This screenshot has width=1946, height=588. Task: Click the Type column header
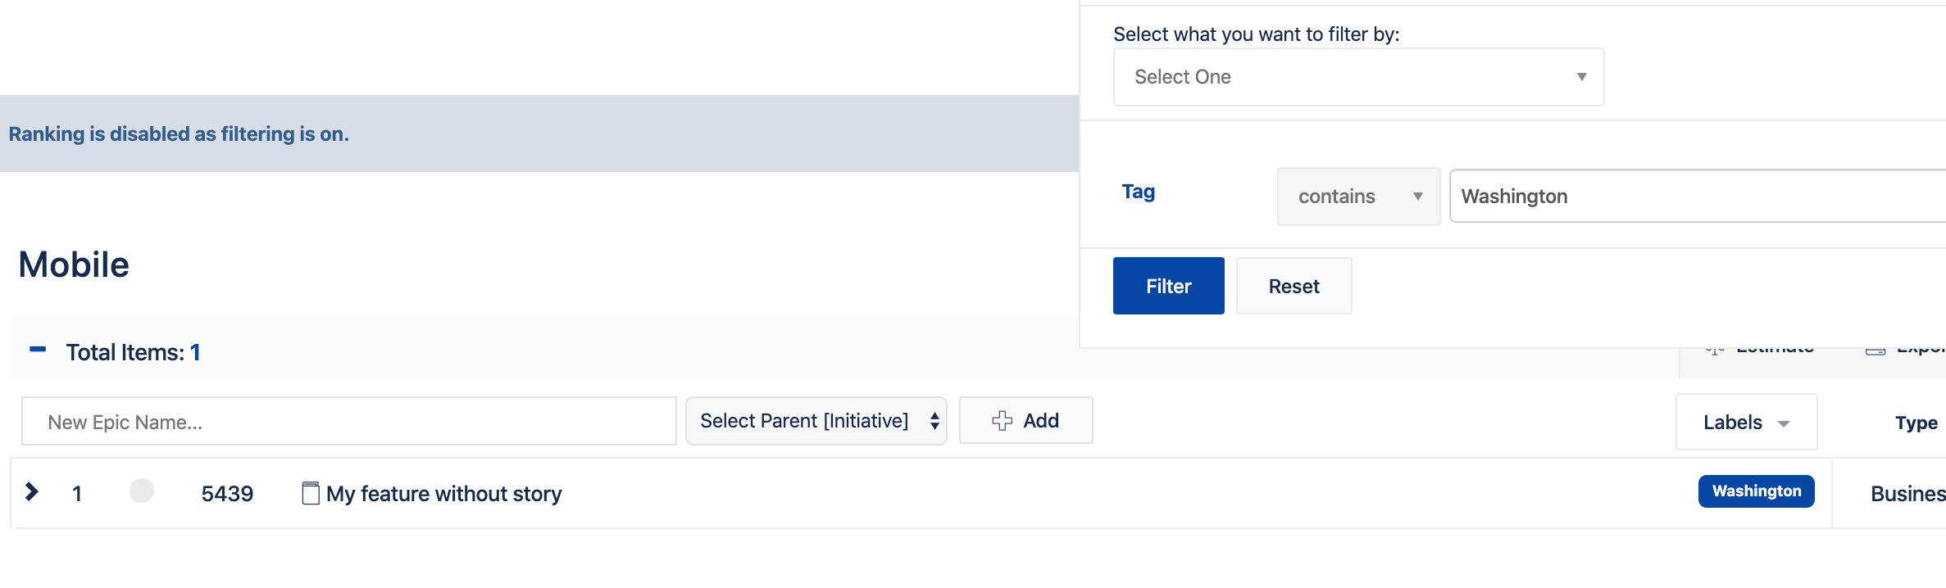1916,423
